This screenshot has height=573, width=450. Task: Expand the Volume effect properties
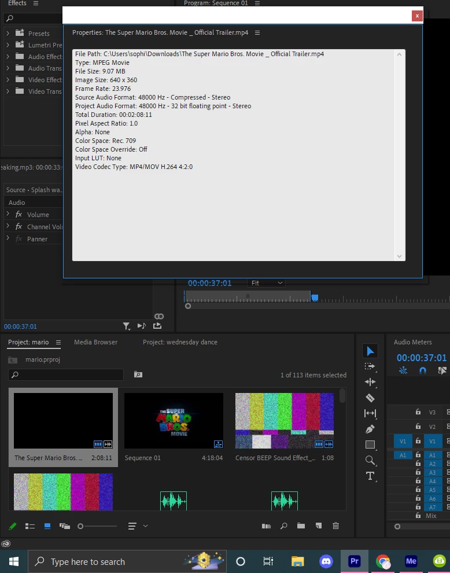click(x=8, y=214)
